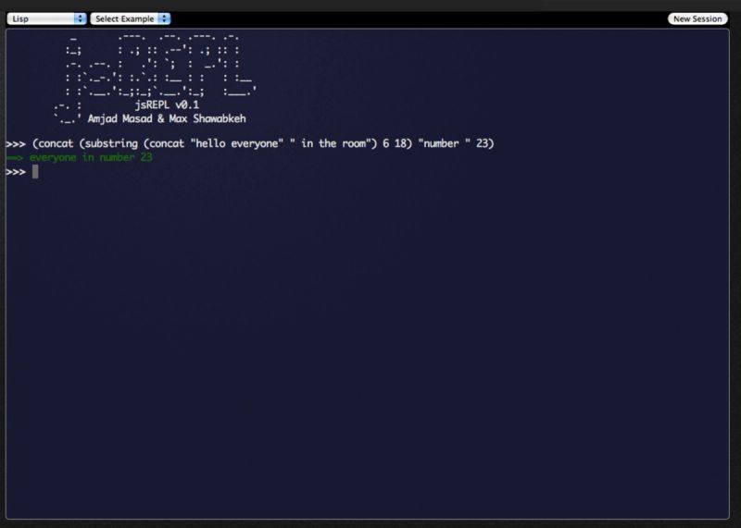The height and width of the screenshot is (528, 741).
Task: Click the active prompt input line
Action: tap(367, 172)
